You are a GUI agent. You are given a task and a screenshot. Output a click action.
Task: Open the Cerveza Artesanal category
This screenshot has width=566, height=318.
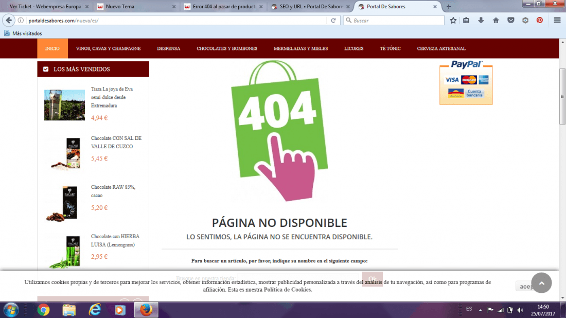pos(441,48)
